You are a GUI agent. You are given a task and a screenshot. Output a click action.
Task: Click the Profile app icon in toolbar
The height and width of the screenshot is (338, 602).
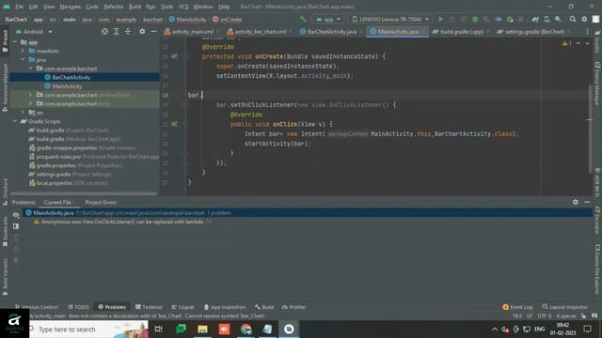[x=498, y=19]
